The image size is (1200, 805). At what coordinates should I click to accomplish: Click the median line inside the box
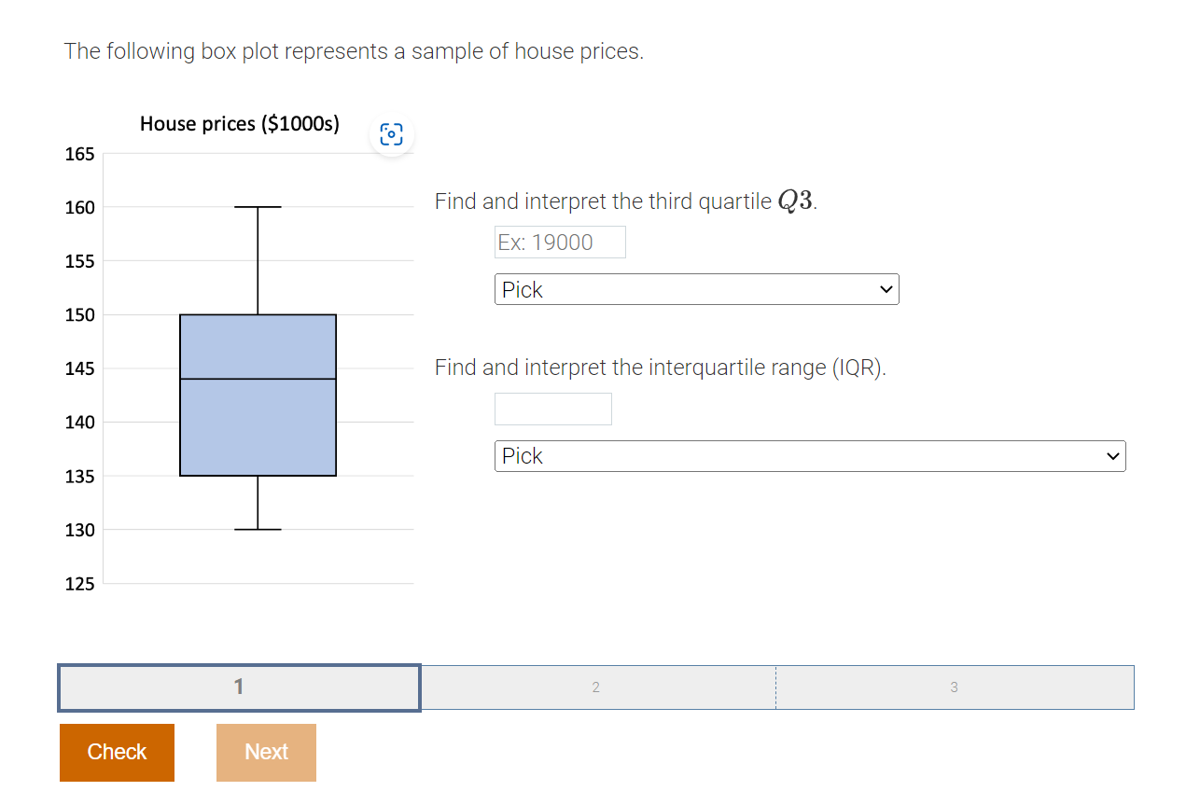click(x=258, y=379)
